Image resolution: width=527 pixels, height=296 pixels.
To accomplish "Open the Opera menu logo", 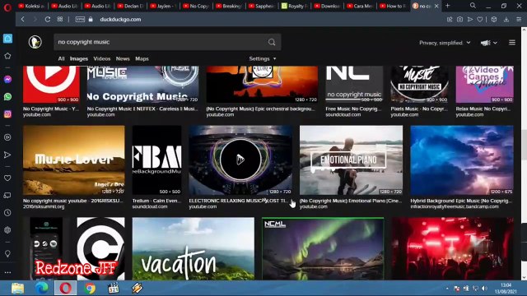I will pyautogui.click(x=7, y=7).
